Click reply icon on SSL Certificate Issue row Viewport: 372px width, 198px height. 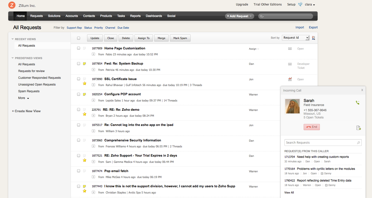pyautogui.click(x=290, y=79)
